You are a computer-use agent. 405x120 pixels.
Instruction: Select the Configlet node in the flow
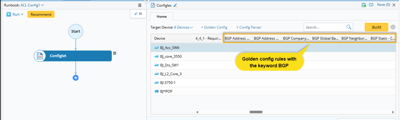(x=73, y=56)
